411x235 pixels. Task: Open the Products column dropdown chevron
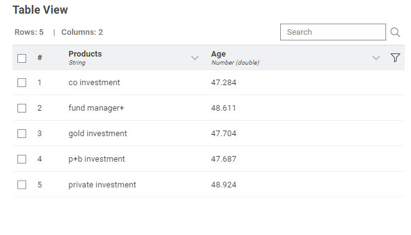point(195,58)
